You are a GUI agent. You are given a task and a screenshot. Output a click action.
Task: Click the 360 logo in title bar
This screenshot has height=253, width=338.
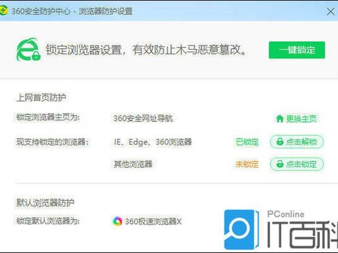(x=3, y=10)
